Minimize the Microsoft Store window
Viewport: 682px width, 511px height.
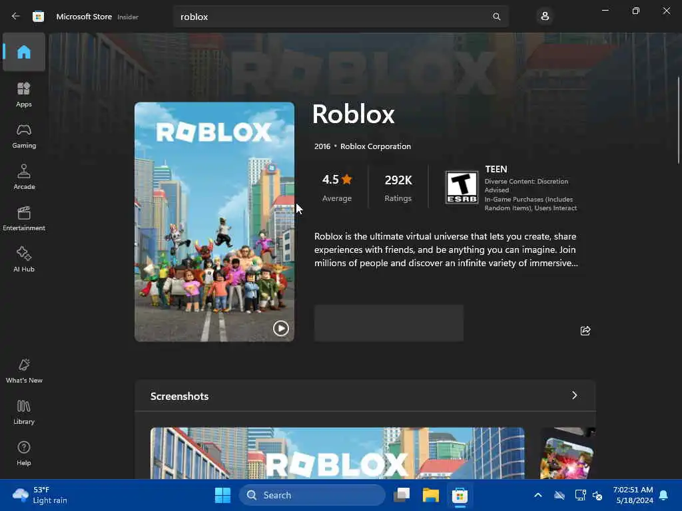click(605, 11)
